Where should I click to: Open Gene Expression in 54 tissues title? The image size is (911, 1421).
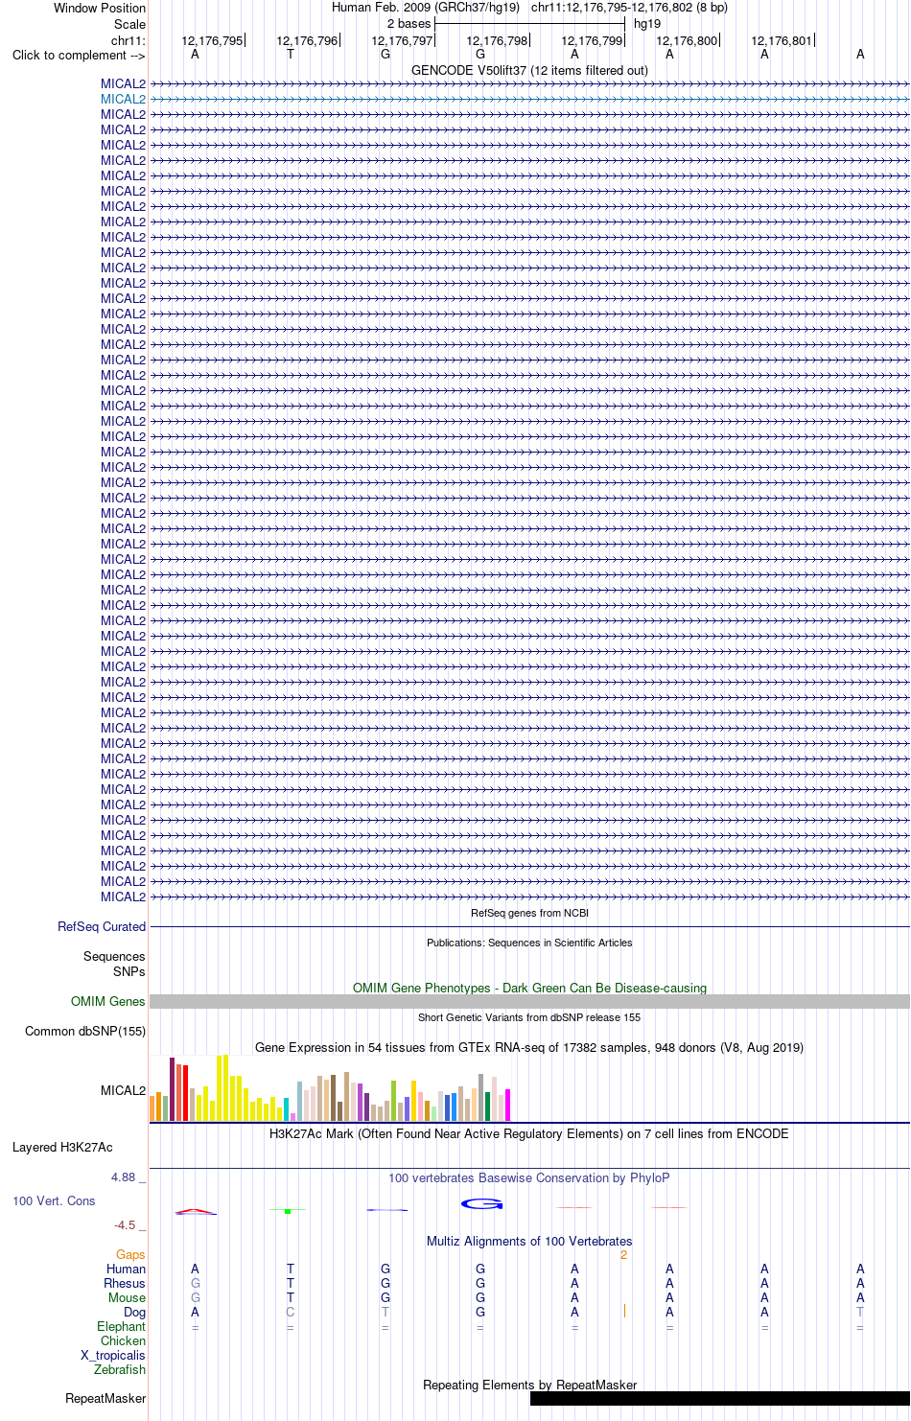pos(529,1047)
